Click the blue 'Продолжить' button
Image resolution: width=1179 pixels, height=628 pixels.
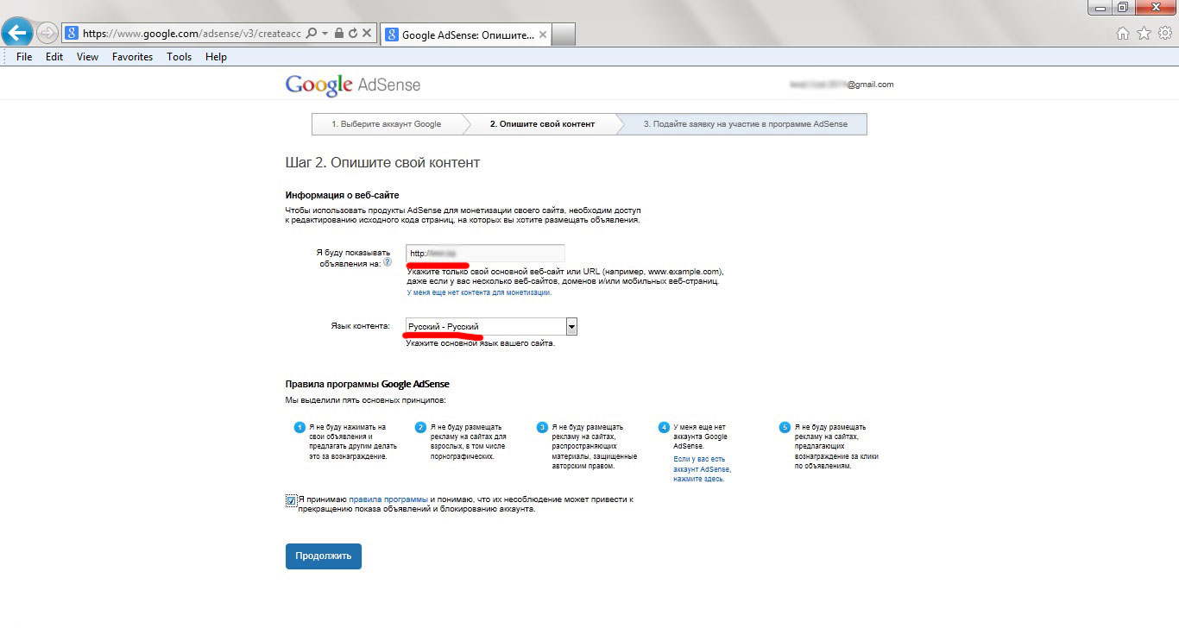point(324,556)
